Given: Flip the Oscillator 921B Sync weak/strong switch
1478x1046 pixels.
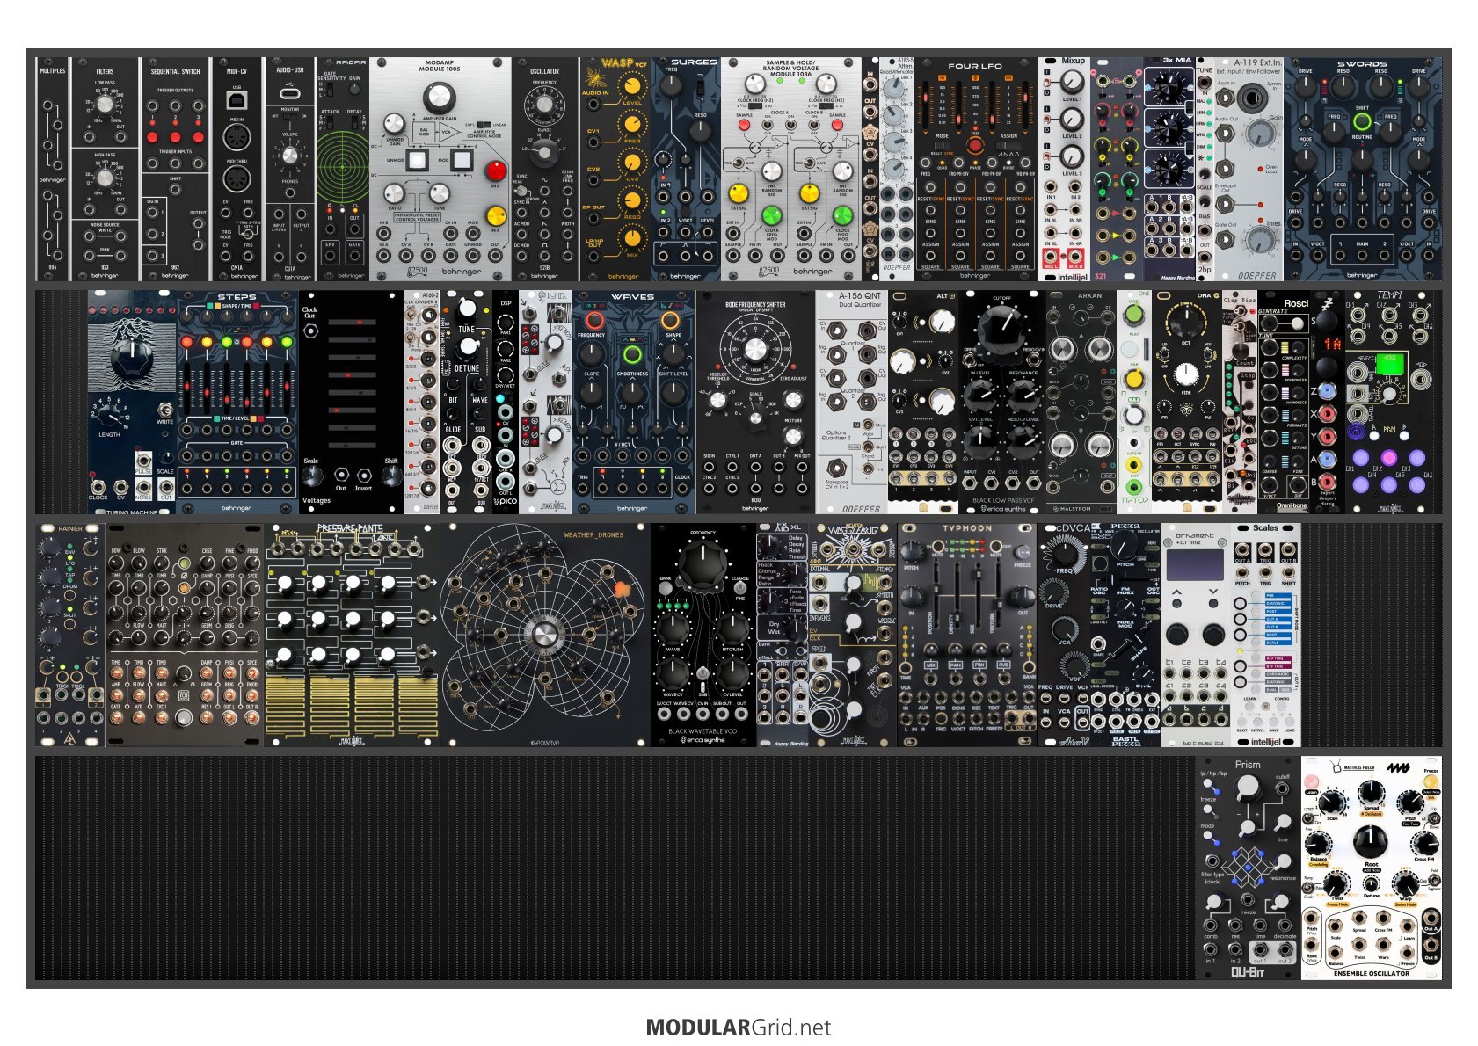Looking at the screenshot, I should coord(522,189).
